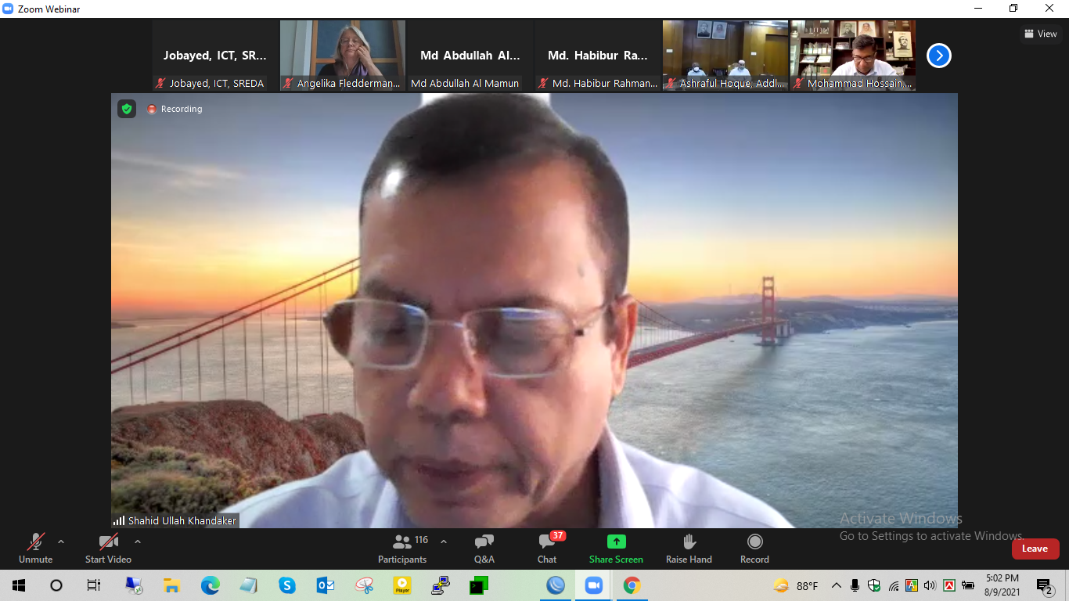Open Skype from the taskbar
The image size is (1069, 601).
coord(287,585)
